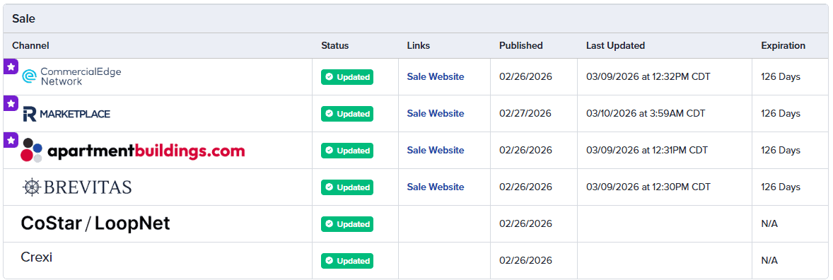Click the Updated status badge for Crexi
Viewport: 833px width, 280px height.
347,260
